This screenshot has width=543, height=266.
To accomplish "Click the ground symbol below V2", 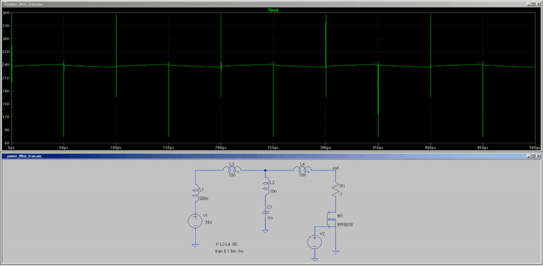I will [x=314, y=259].
